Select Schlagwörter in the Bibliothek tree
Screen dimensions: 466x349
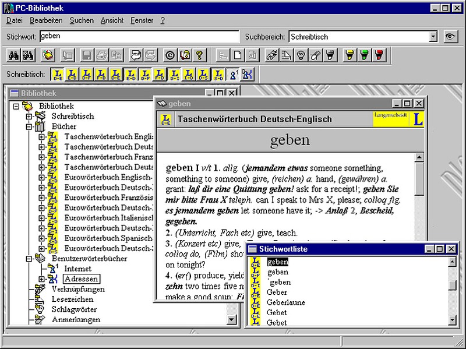point(75,309)
